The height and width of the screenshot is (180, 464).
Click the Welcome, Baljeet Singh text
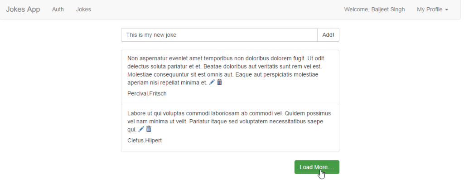[x=374, y=10]
